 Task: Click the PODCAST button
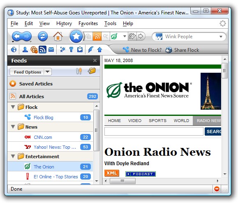141,174
